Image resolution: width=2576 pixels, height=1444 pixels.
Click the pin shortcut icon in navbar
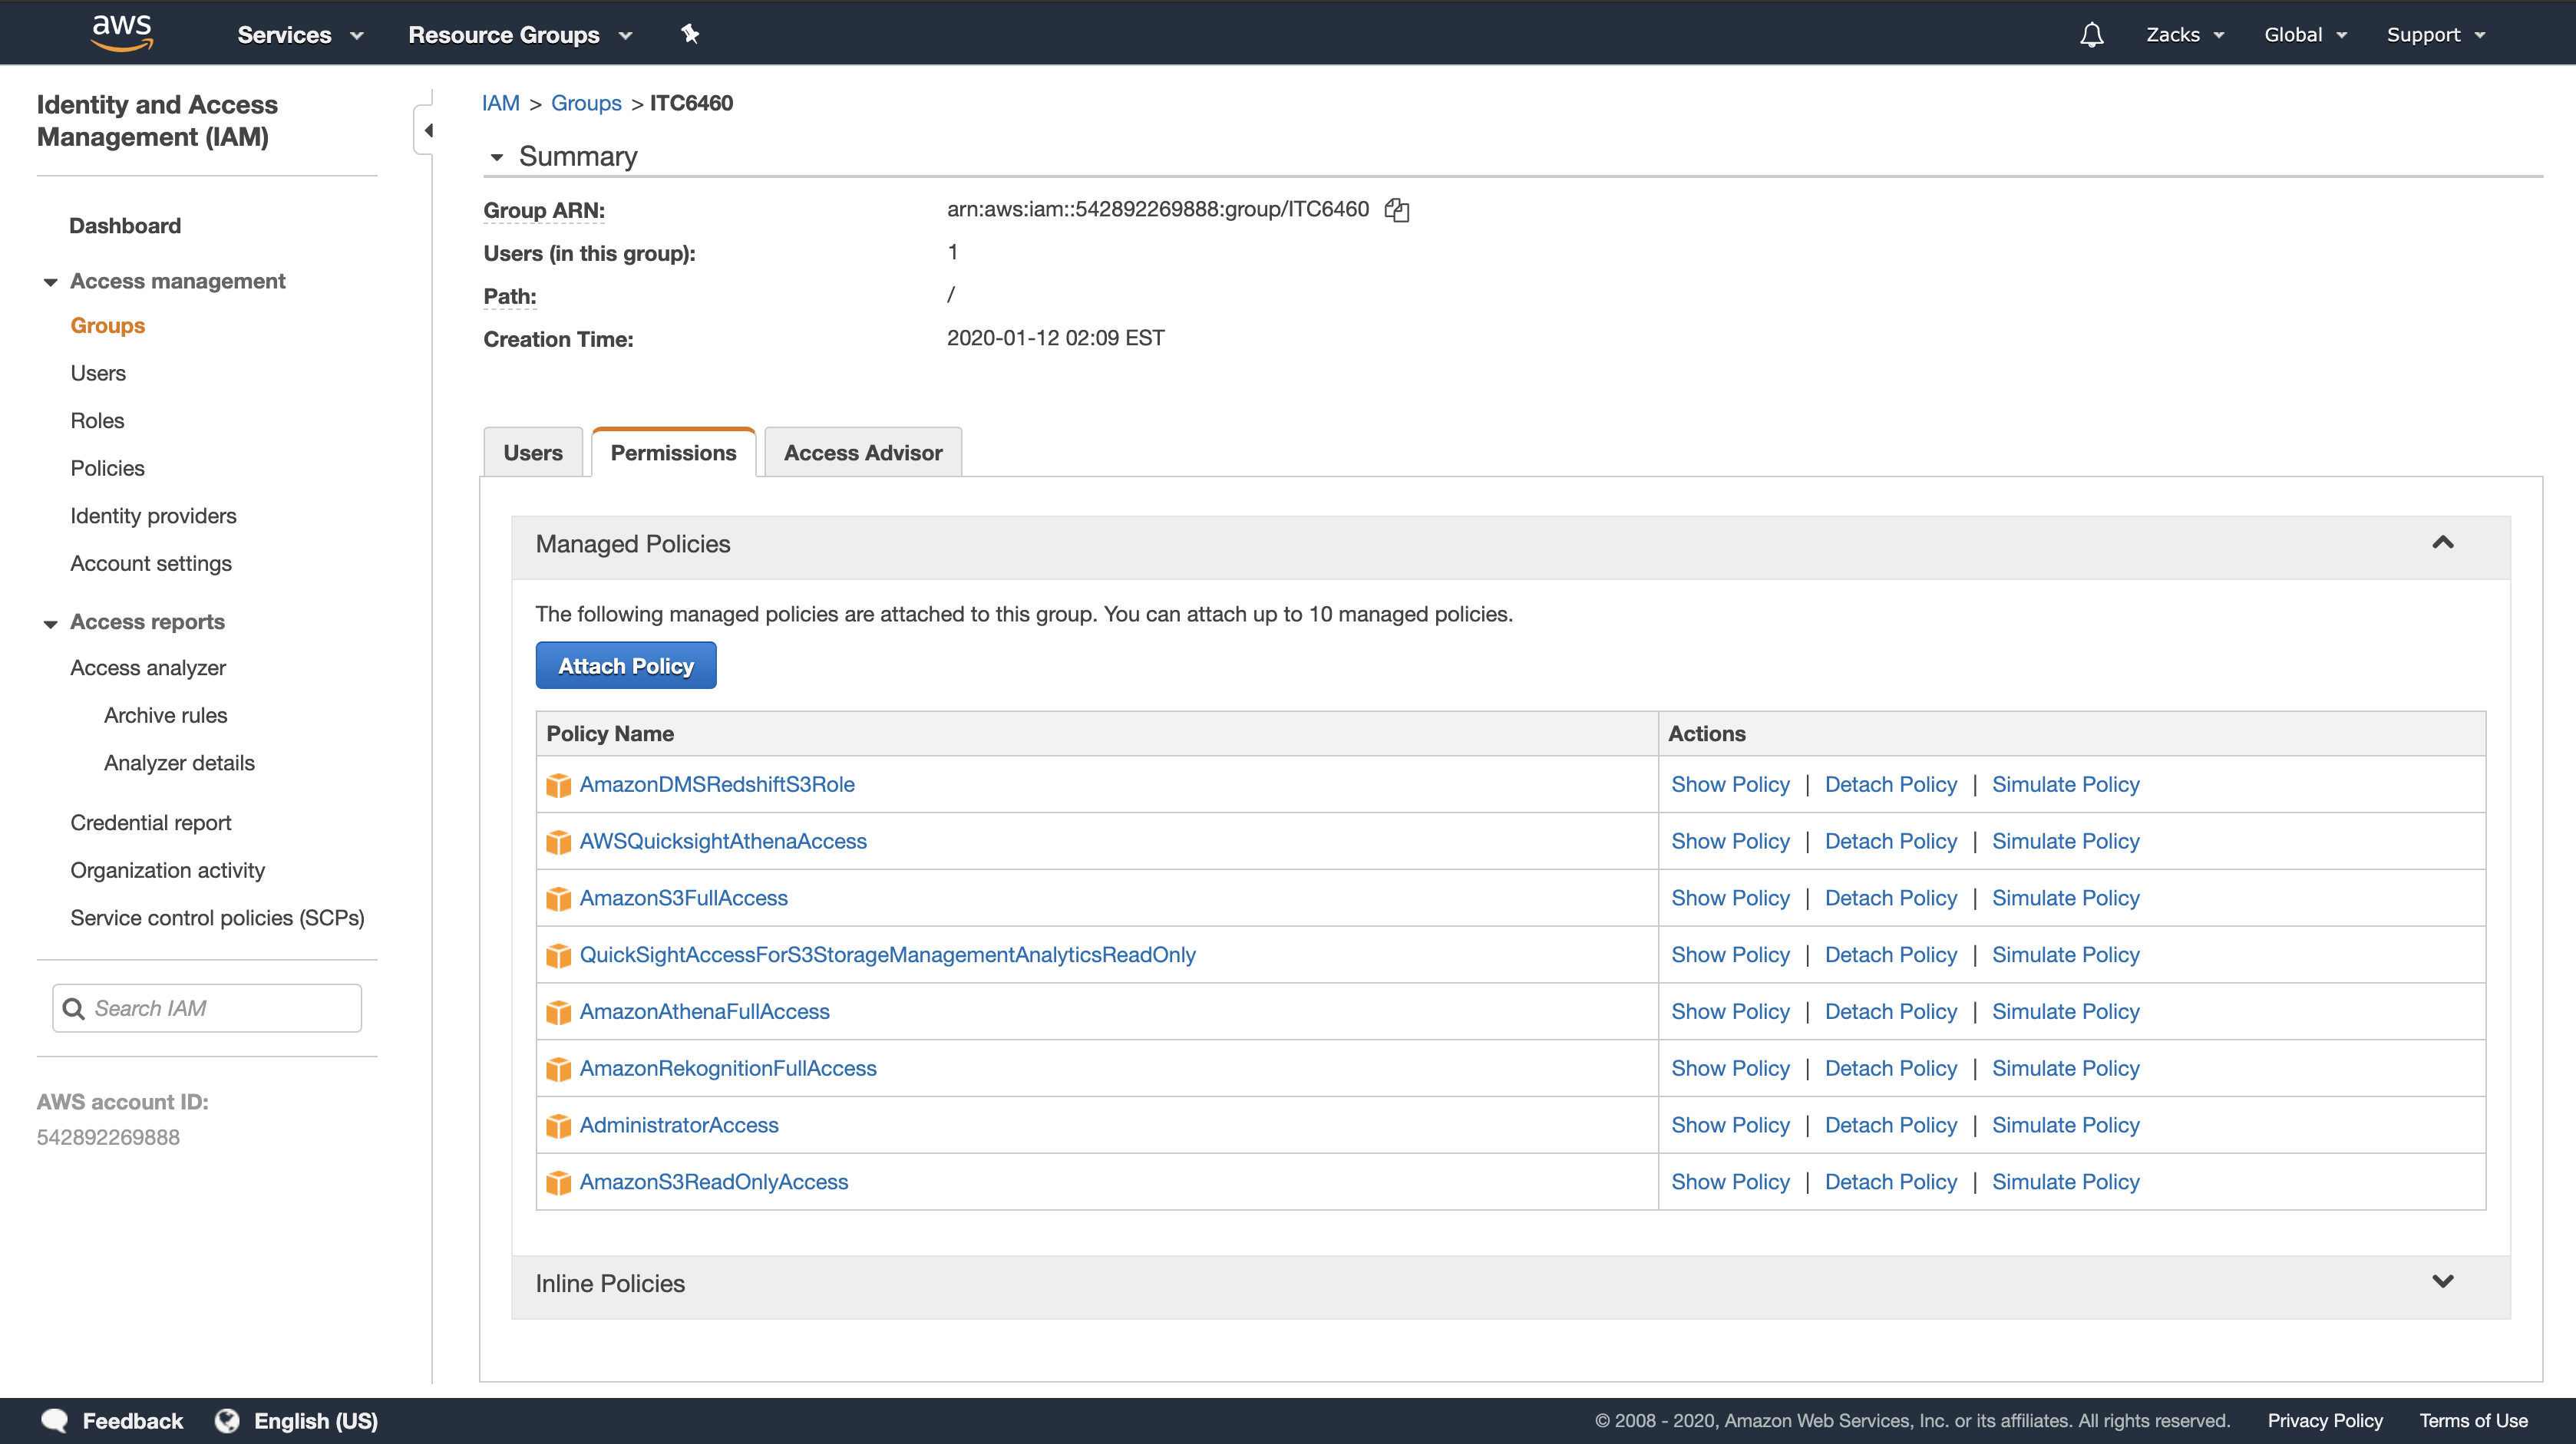(689, 34)
